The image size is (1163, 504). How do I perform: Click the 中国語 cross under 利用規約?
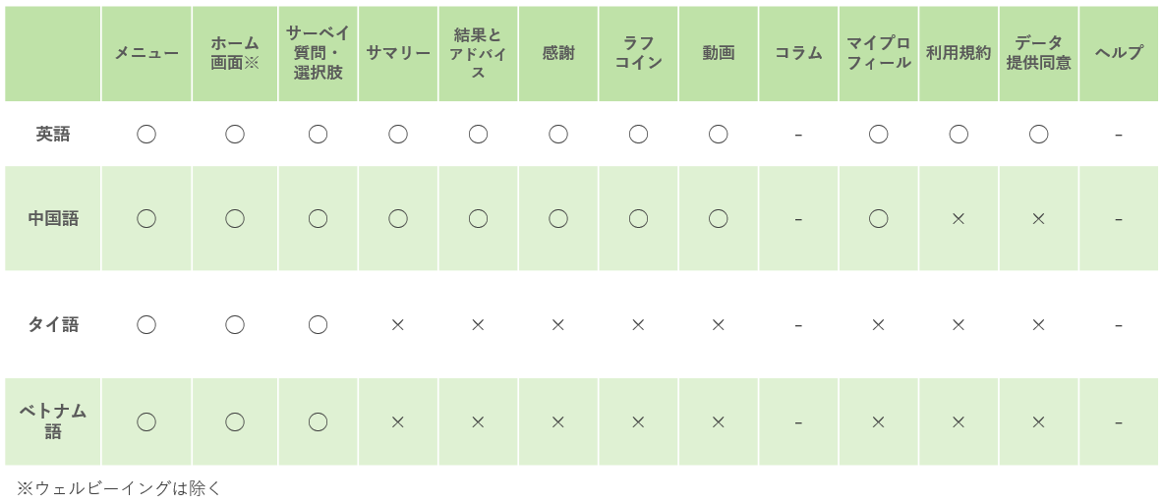pos(959,219)
